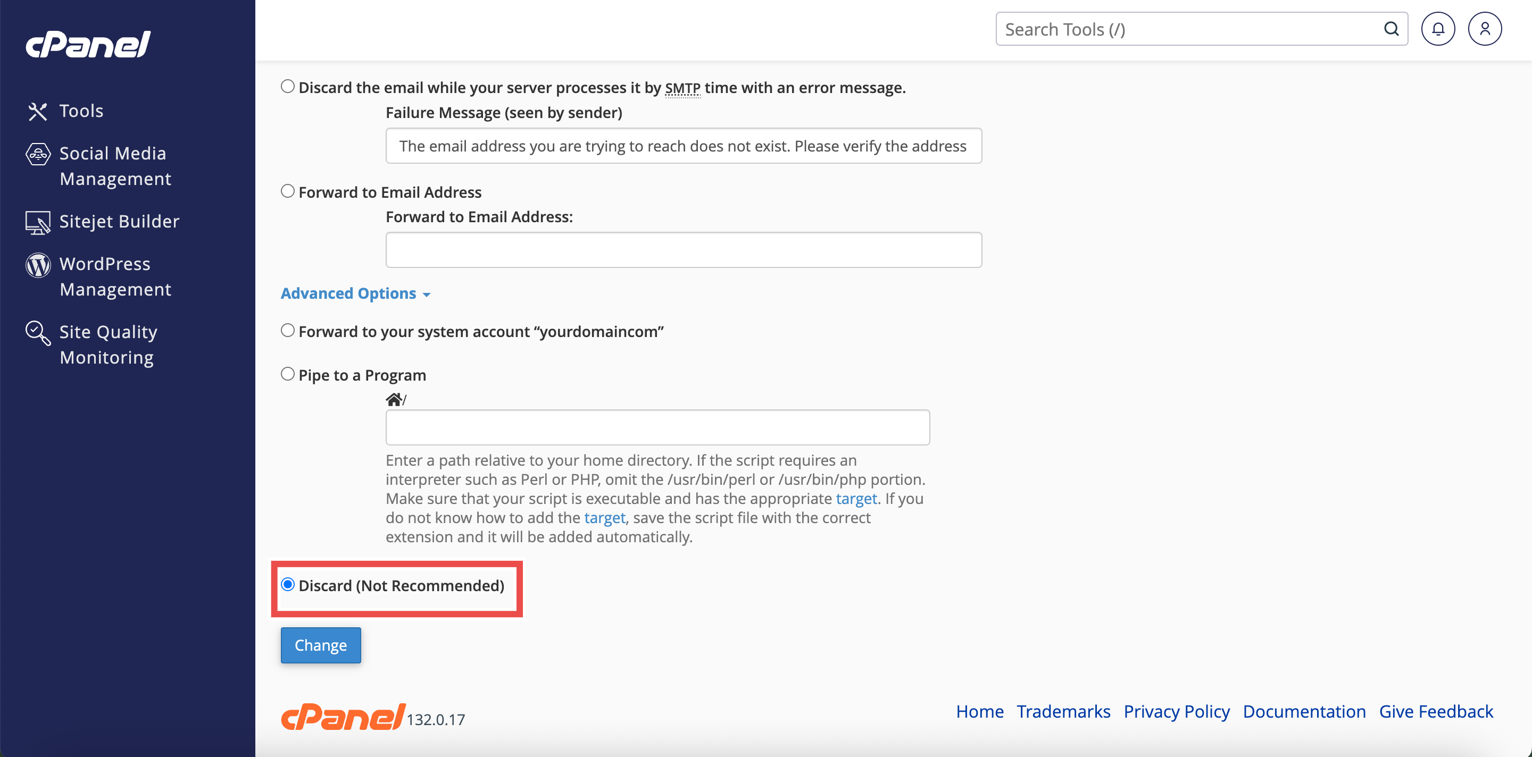Image resolution: width=1532 pixels, height=757 pixels.
Task: Open the Privacy Policy footer link
Action: point(1176,711)
